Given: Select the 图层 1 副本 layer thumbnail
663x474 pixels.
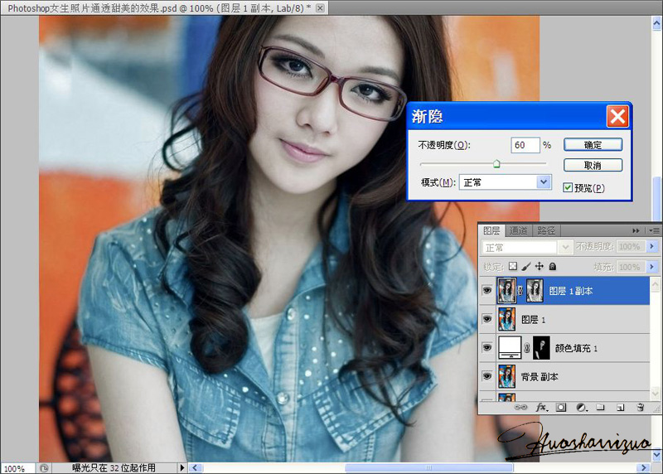Looking at the screenshot, I should (507, 291).
